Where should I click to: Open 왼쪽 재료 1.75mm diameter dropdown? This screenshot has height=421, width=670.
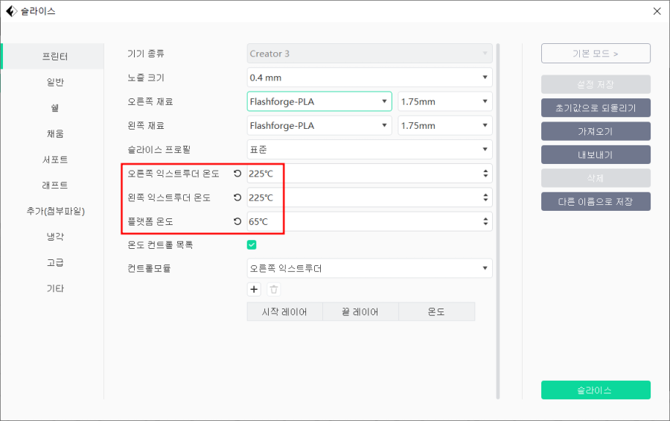445,125
